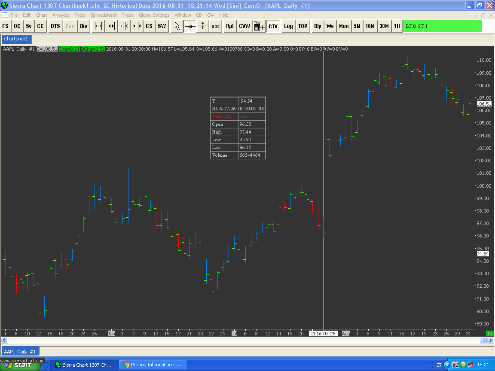Click the OC toolbar button
The height and width of the screenshot is (371, 495).
pos(17,26)
